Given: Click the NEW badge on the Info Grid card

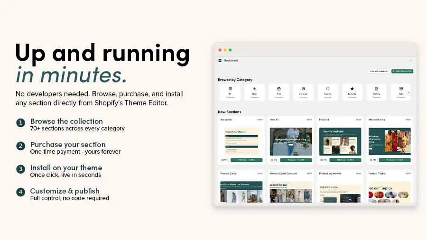Looking at the screenshot, I should click(x=359, y=120).
